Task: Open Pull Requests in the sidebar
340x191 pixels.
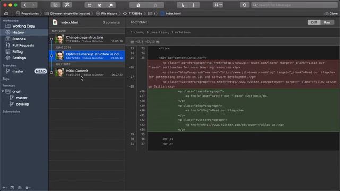Action: coord(24,45)
